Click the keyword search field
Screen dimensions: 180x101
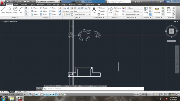(119, 2)
